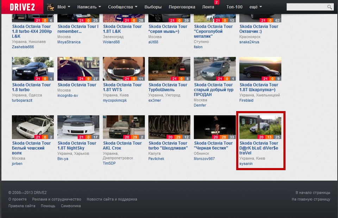Open the user avatar icon in header
338x218 pixels.
pyautogui.click(x=50, y=7)
